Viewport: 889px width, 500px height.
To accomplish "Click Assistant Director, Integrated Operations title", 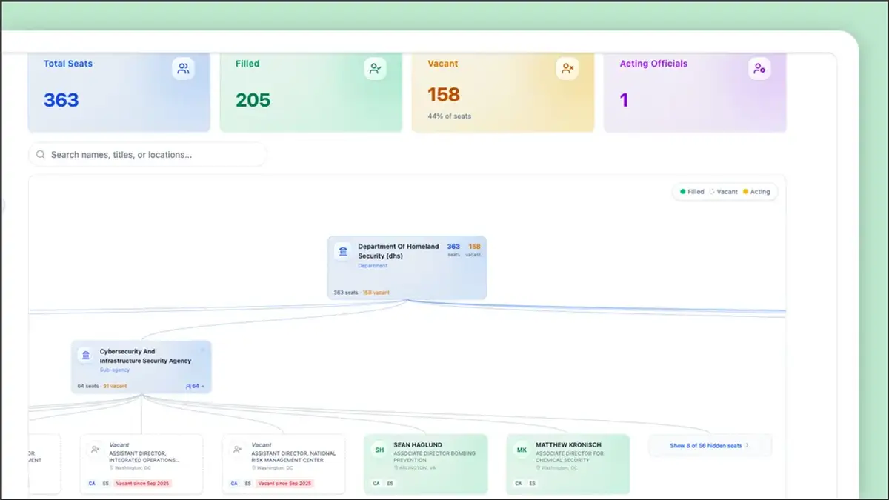I will pos(144,456).
